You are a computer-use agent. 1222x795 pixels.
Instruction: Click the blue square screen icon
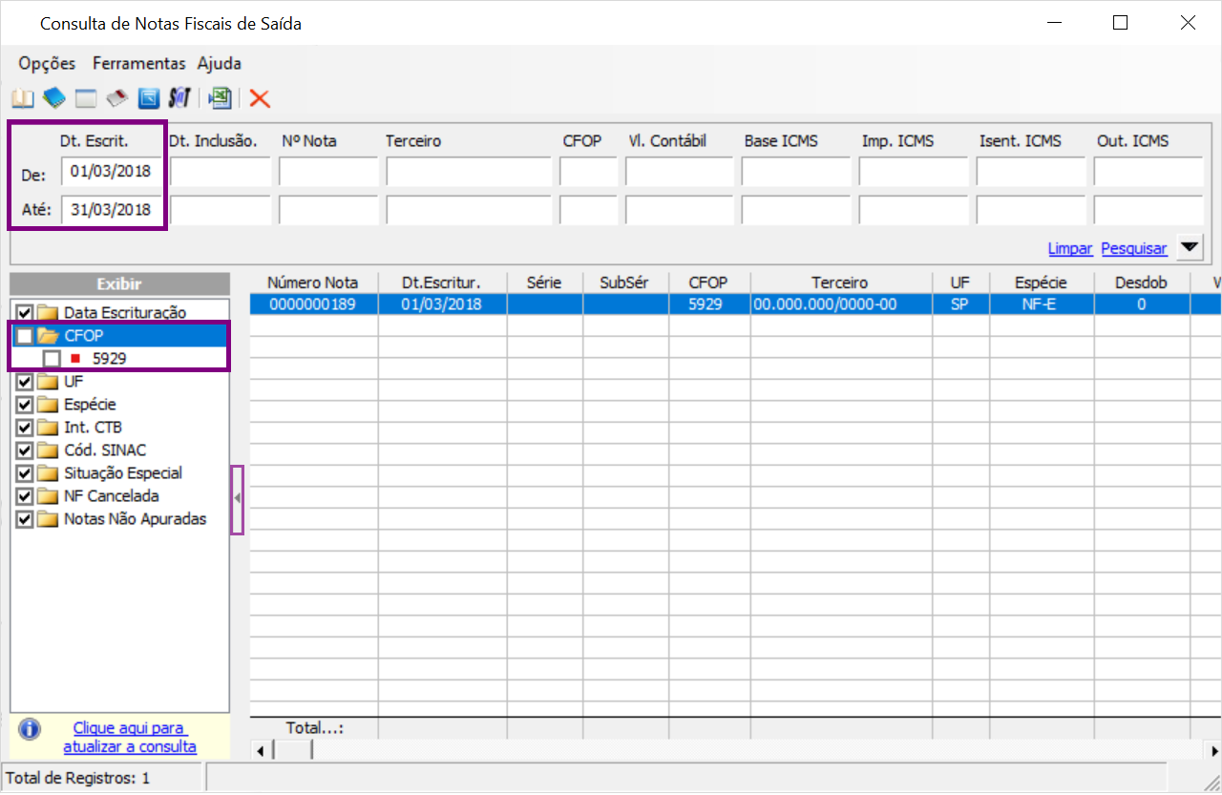[x=148, y=98]
